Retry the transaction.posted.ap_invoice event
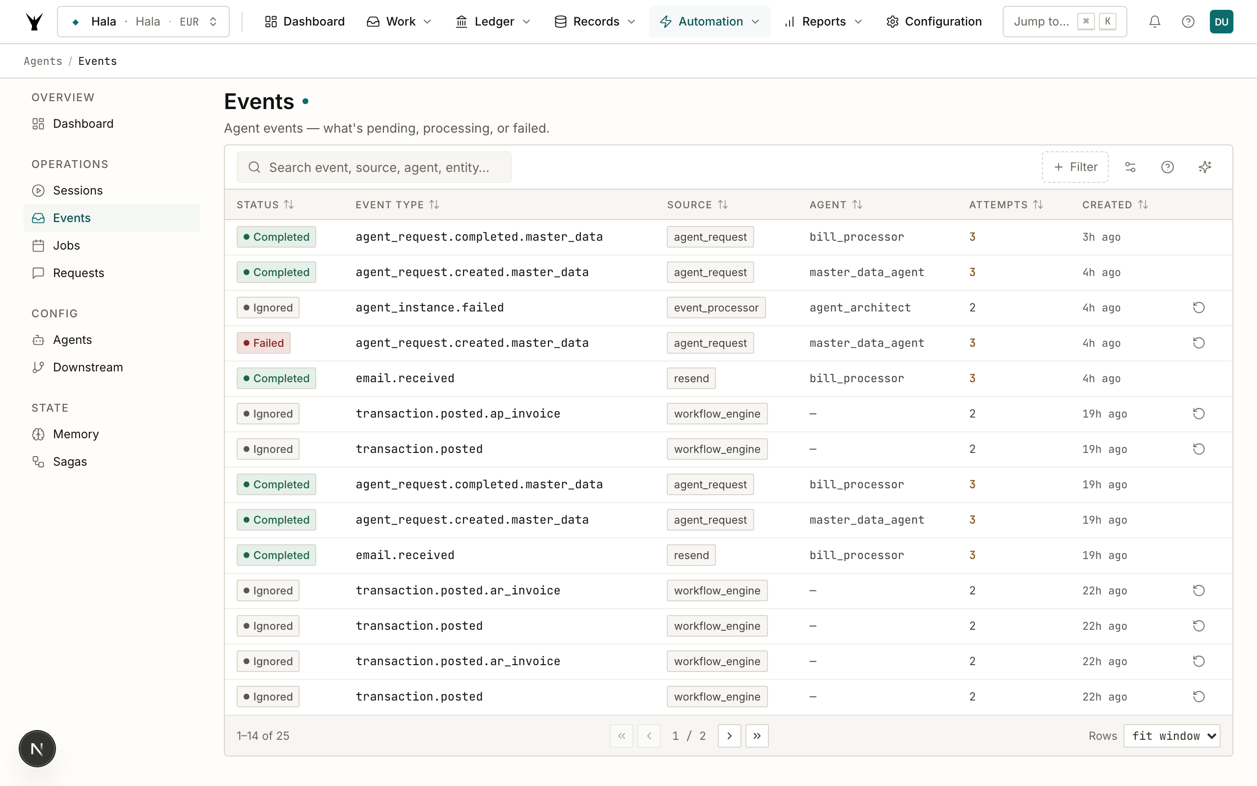This screenshot has height=786, width=1257. (1199, 414)
